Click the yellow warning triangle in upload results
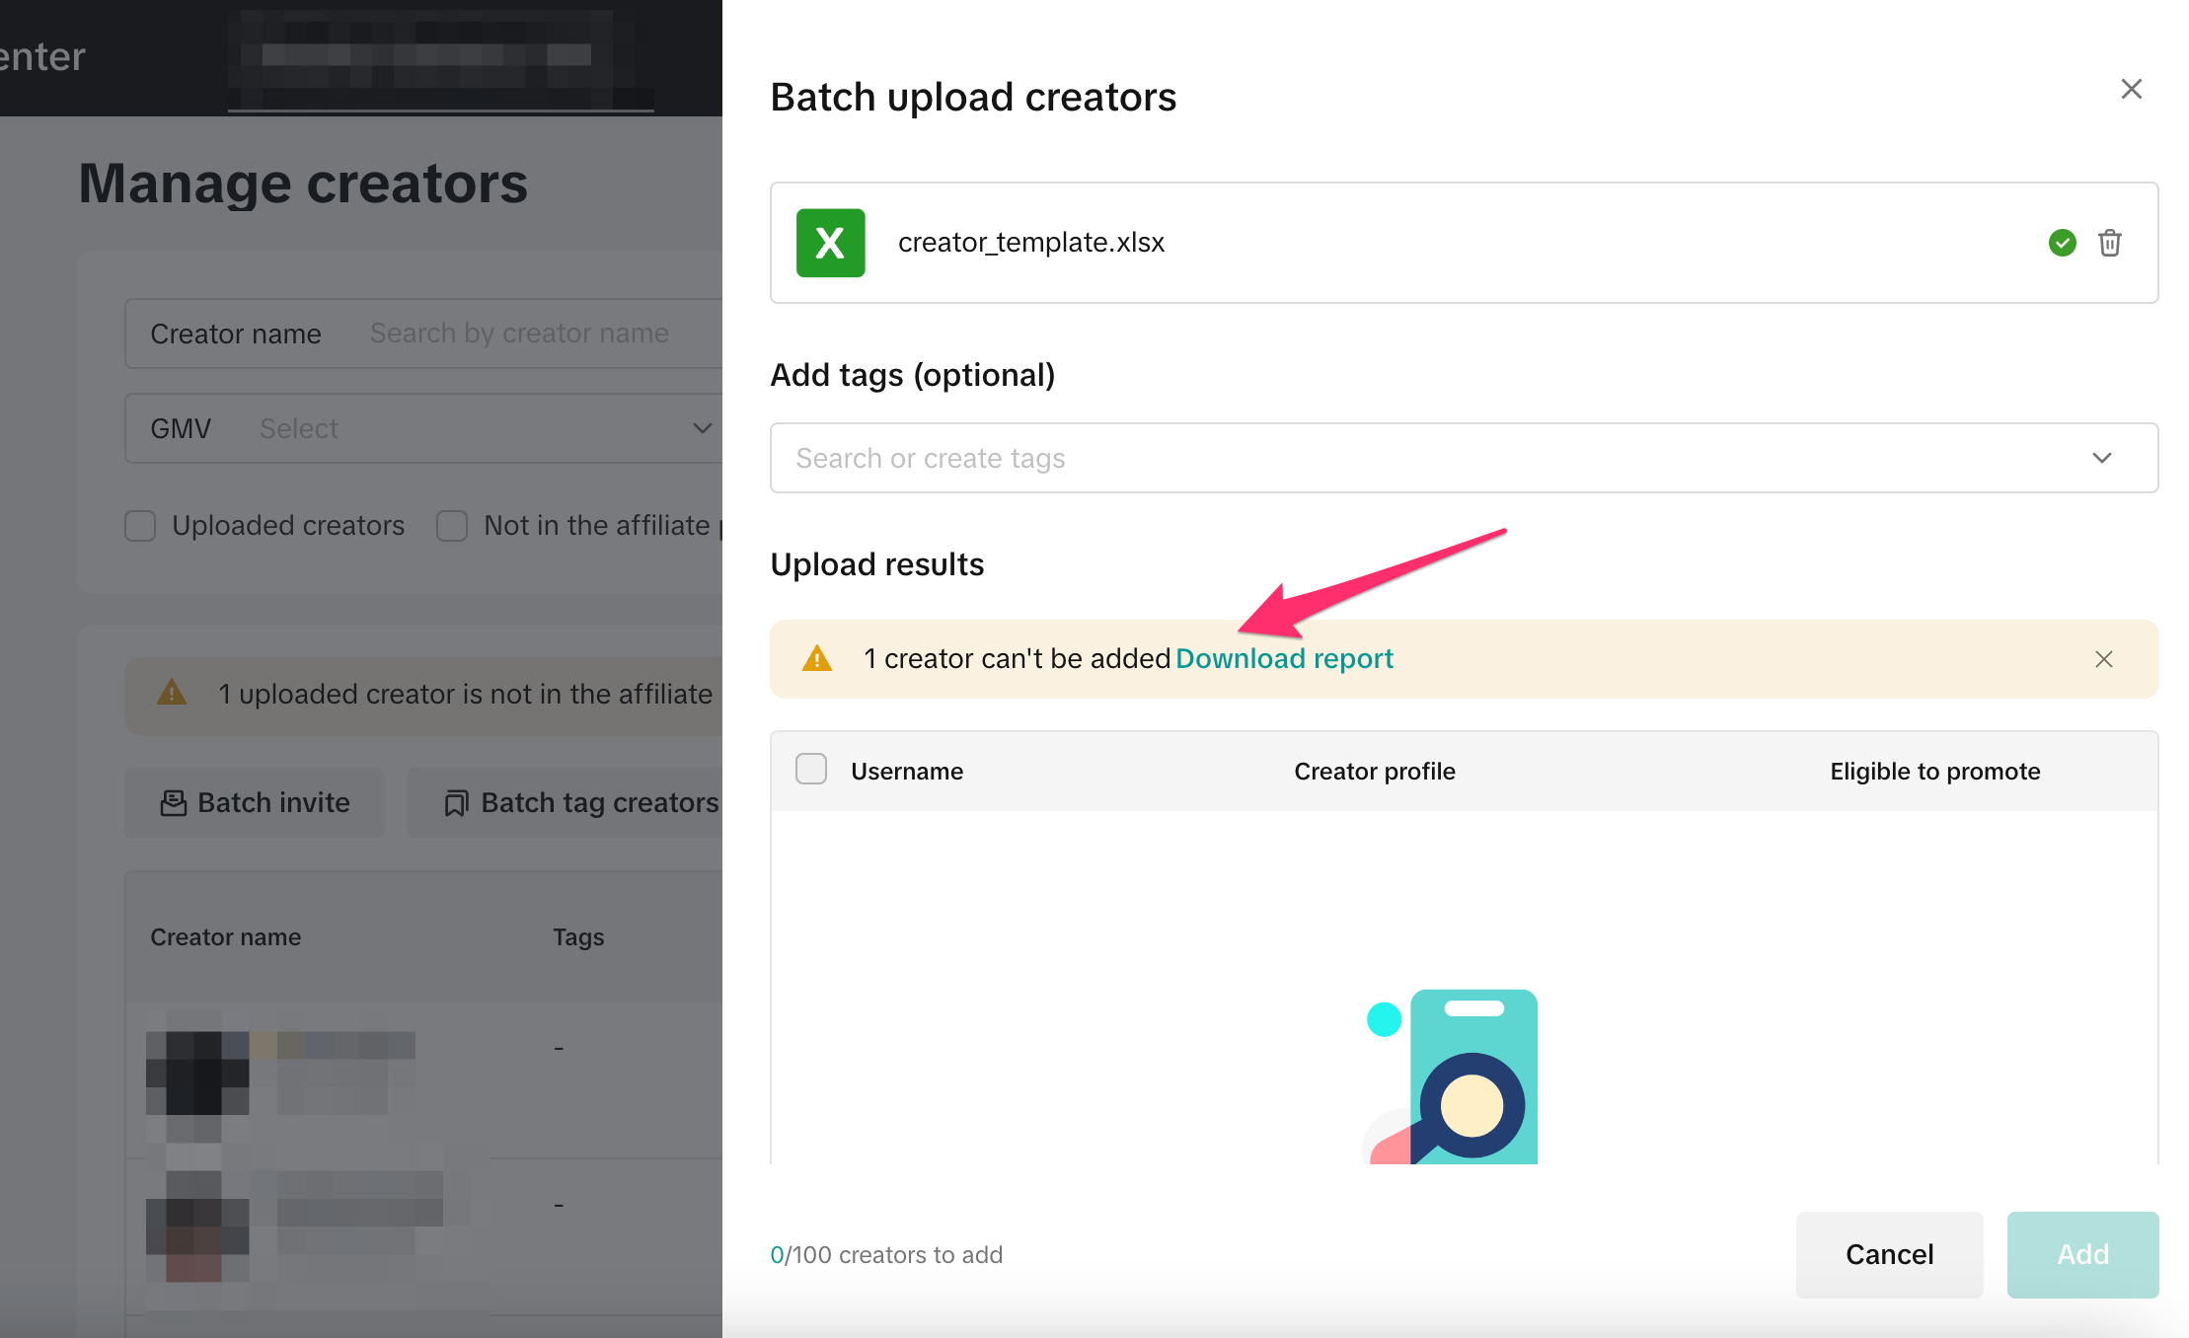Viewport: 2189px width, 1338px height. click(x=817, y=659)
